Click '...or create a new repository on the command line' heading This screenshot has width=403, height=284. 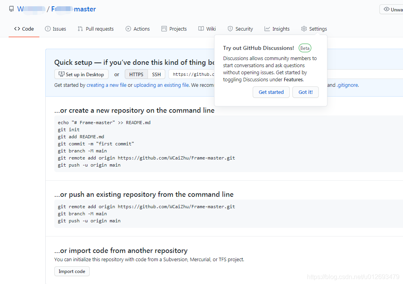click(x=135, y=110)
